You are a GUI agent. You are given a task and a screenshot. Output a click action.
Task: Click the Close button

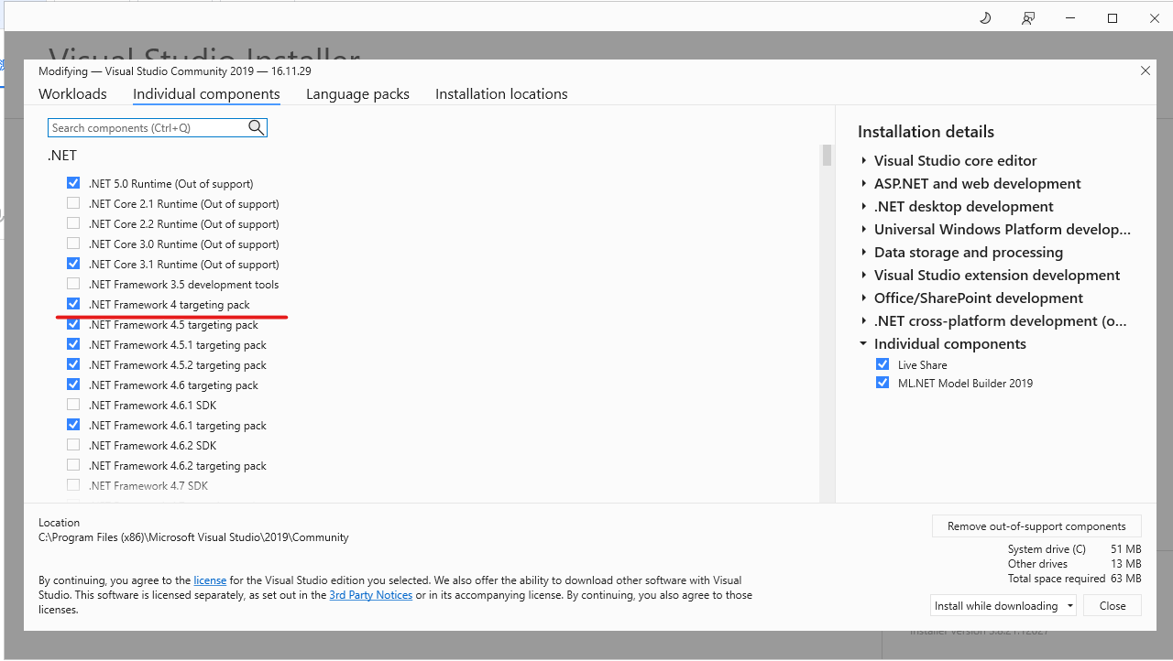1113,606
